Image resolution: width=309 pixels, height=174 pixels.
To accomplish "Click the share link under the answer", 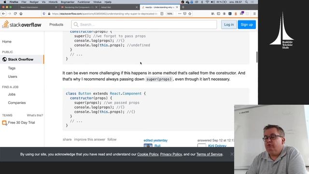I will click(67, 140).
